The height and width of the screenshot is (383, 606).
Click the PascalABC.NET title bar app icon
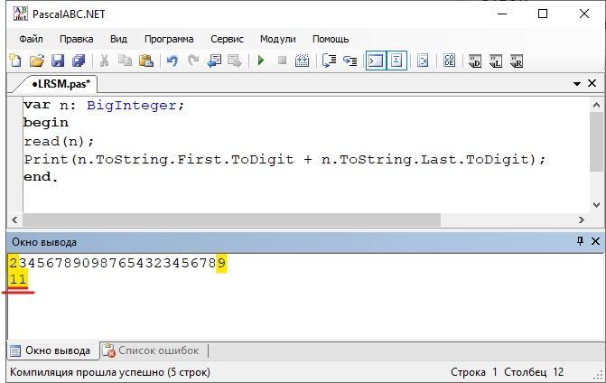pyautogui.click(x=20, y=14)
